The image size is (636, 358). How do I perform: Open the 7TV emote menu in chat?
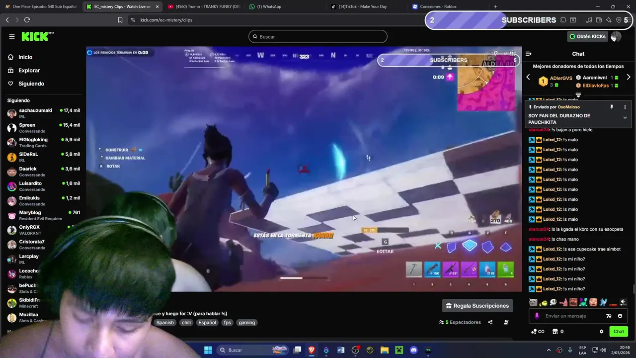[609, 316]
